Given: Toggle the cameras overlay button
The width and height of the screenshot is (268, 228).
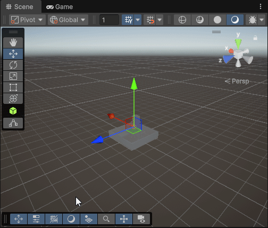Looking at the screenshot, I should point(141,219).
